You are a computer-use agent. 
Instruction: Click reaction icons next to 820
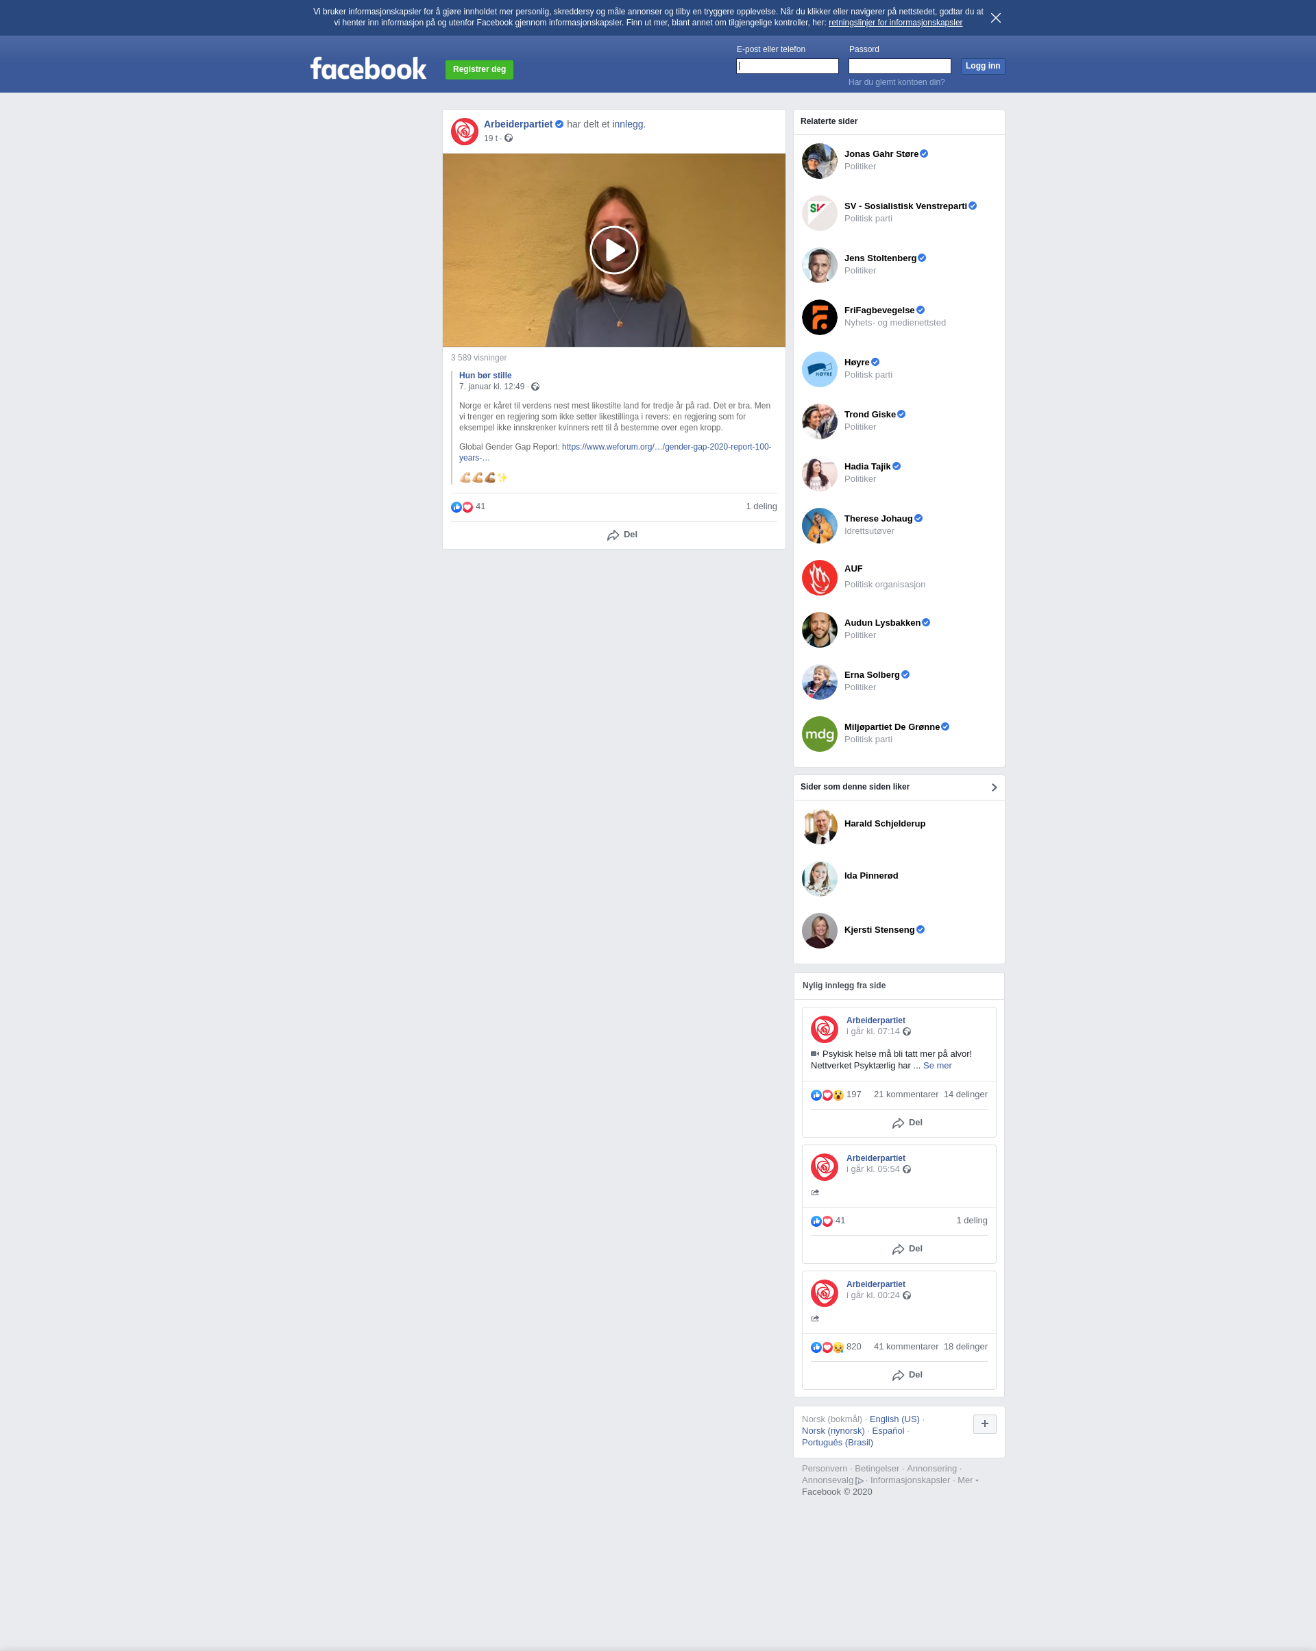click(x=827, y=1347)
